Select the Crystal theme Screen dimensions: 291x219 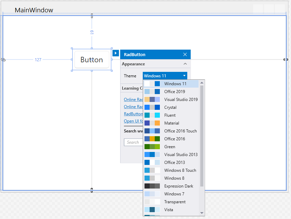[x=171, y=107]
